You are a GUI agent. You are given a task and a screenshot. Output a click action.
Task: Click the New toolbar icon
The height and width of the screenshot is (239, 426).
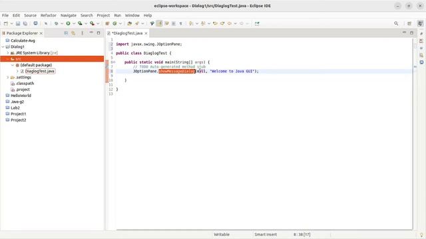point(6,24)
